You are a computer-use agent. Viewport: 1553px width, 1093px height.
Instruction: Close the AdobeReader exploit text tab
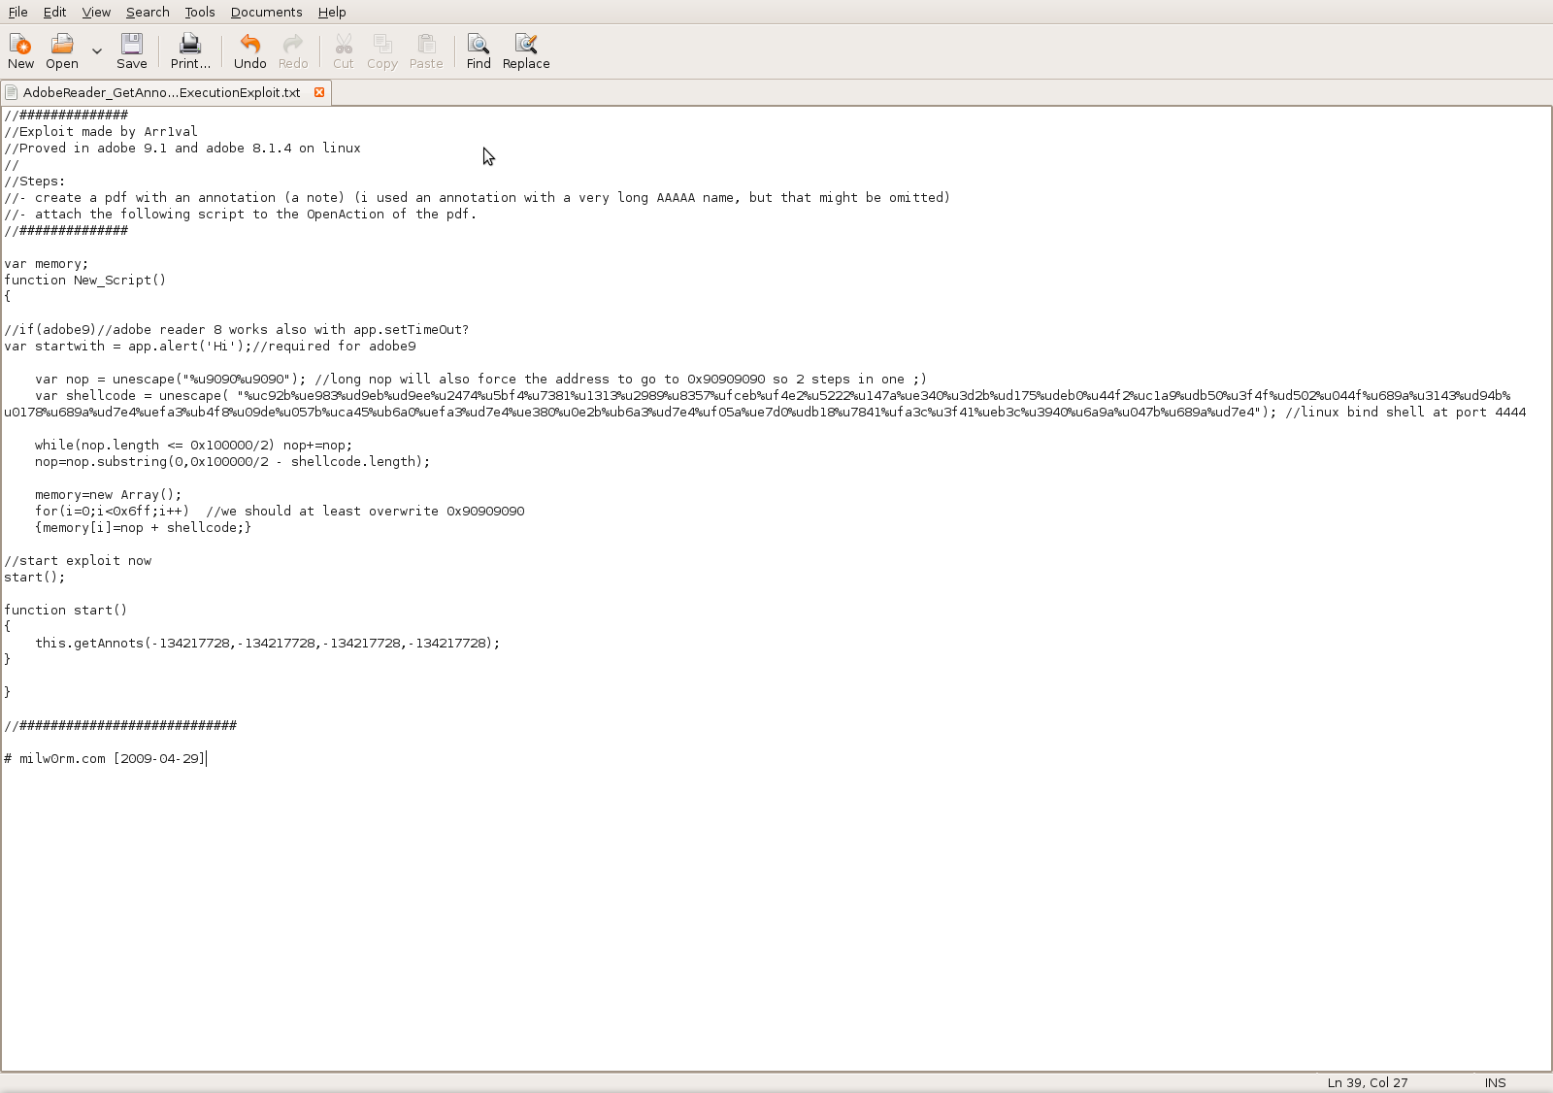[x=319, y=92]
